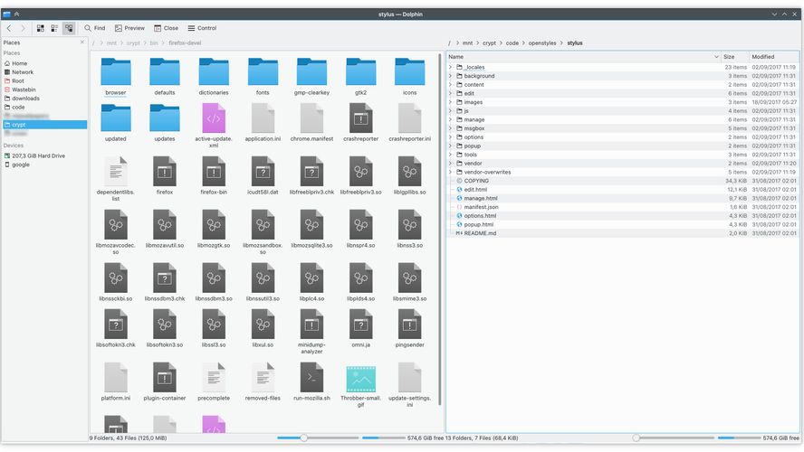Screen dimensions: 804x452
Task: Expand the background folder tree row
Action: [x=451, y=76]
